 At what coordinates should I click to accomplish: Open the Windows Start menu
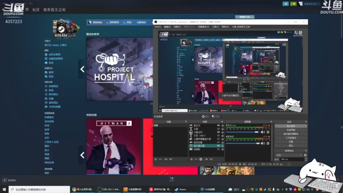pos(4,189)
